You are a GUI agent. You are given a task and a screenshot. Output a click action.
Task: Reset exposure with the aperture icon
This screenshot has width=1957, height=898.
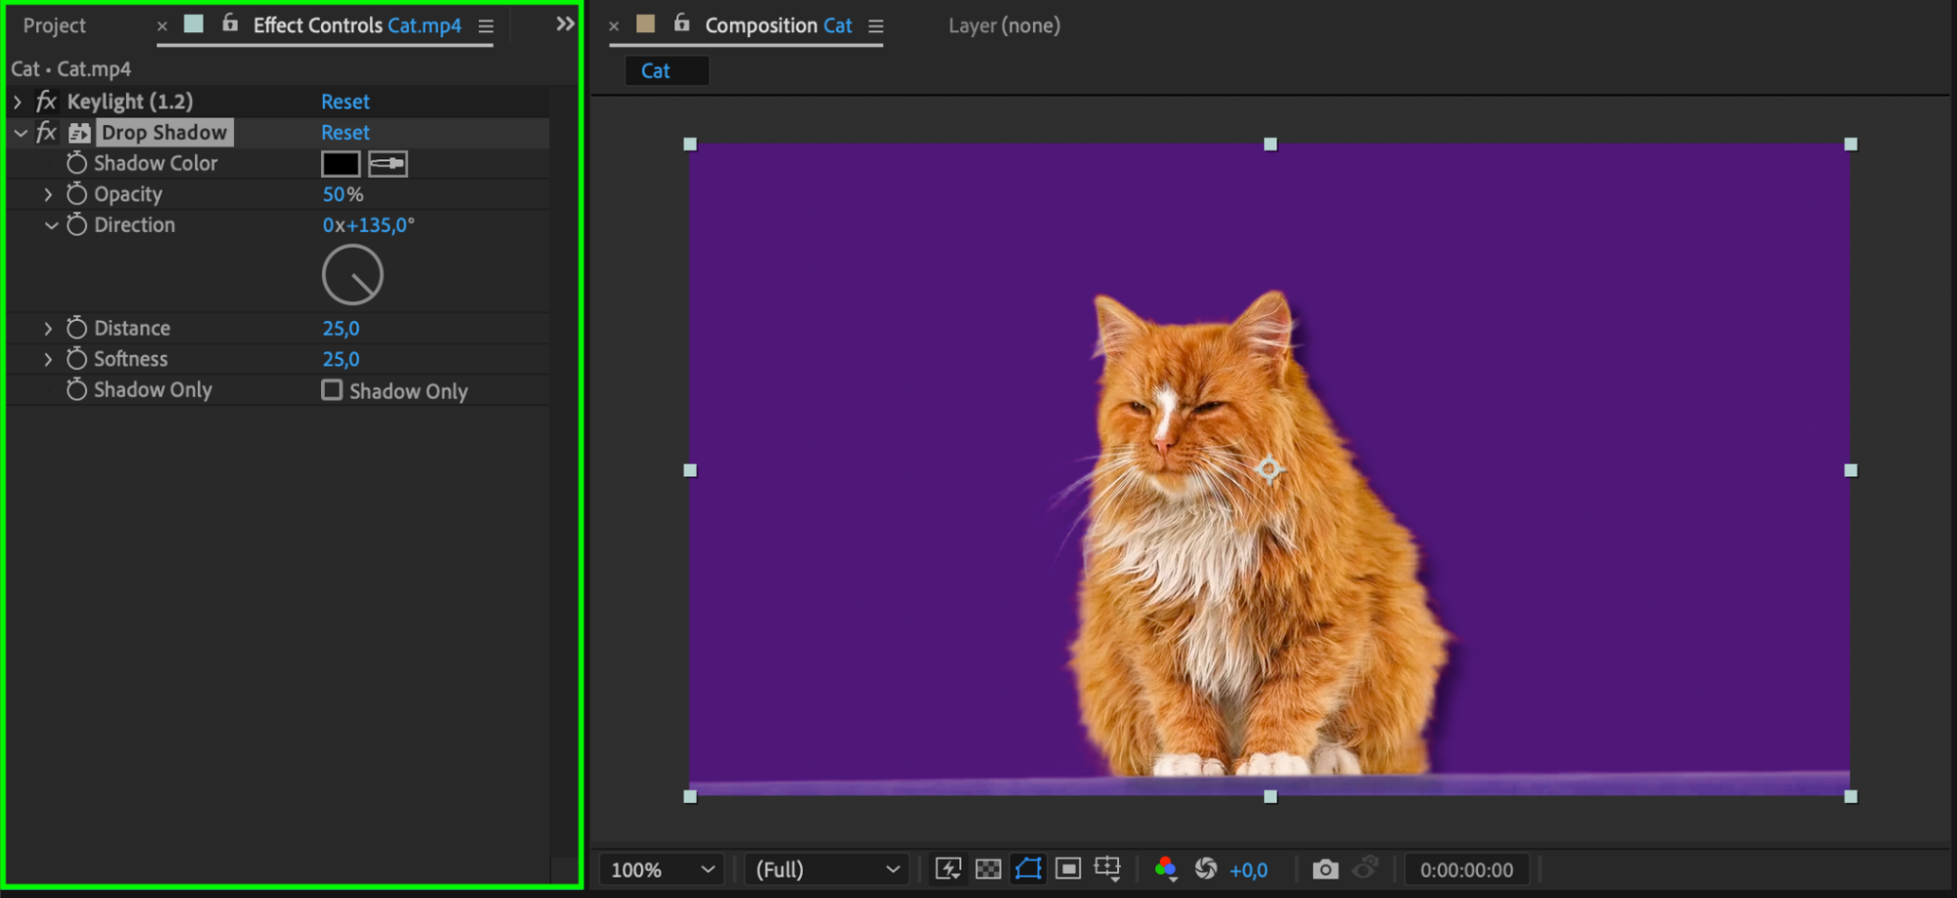(x=1206, y=869)
